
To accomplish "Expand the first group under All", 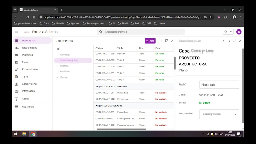I will (57, 54).
